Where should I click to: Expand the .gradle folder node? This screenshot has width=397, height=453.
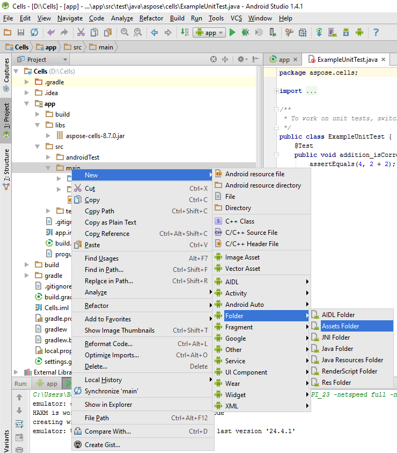coord(26,82)
